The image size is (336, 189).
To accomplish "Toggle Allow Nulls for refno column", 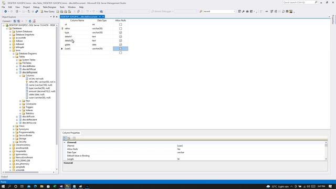I will [120, 28].
